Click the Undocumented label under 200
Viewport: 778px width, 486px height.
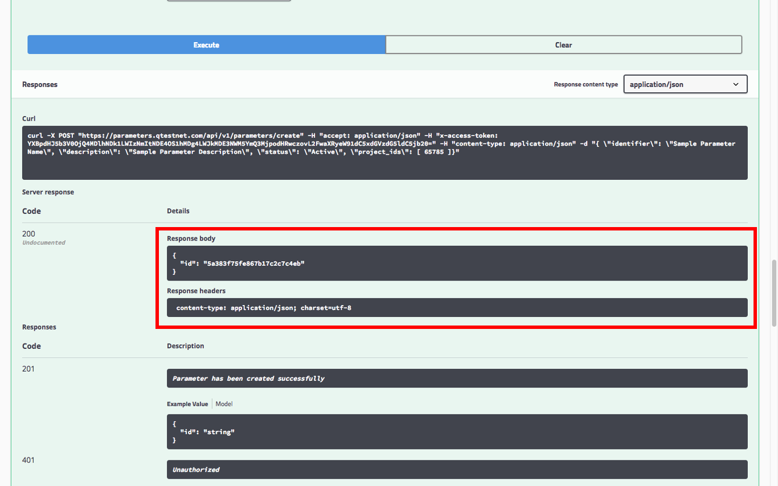pos(44,243)
